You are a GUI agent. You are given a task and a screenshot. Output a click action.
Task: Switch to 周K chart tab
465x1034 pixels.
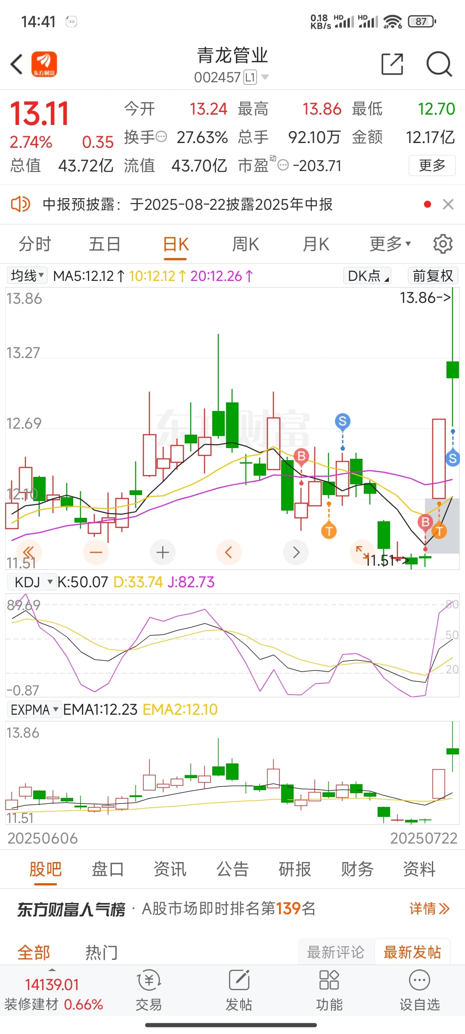pos(245,244)
